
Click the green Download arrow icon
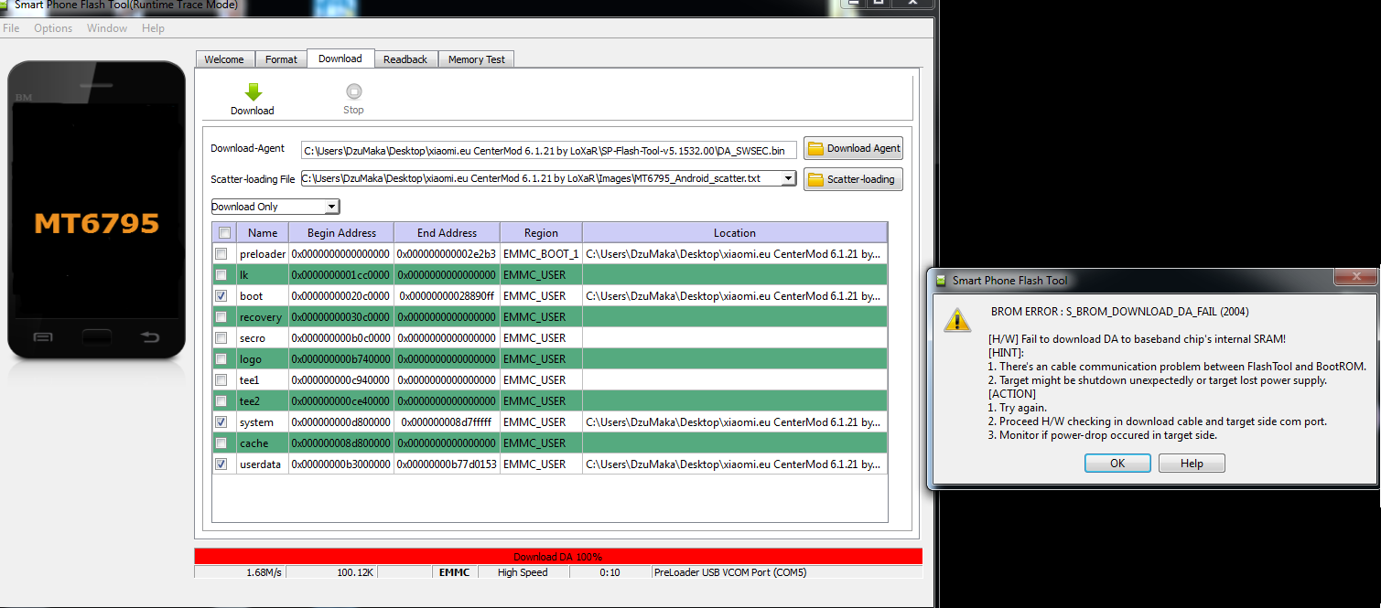coord(254,92)
